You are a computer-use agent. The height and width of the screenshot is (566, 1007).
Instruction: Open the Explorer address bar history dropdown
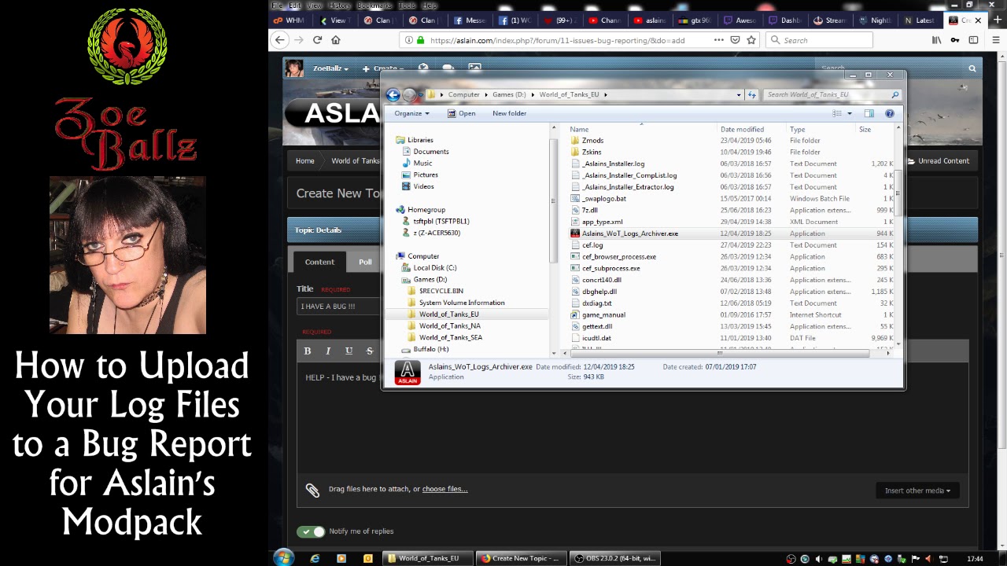[x=738, y=94]
